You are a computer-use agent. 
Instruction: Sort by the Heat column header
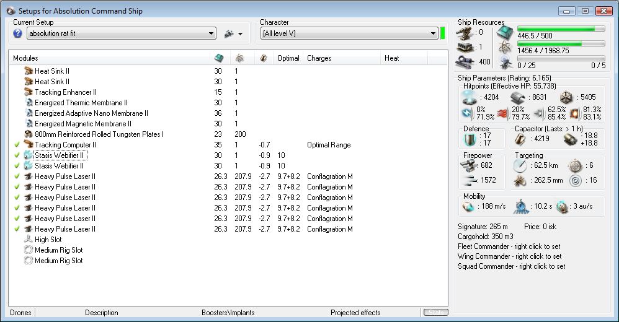(x=404, y=58)
